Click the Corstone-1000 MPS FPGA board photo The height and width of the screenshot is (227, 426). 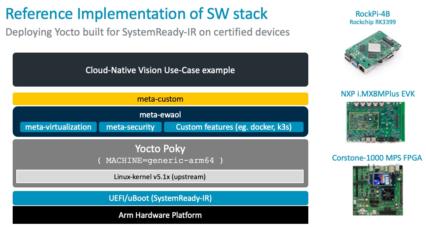[x=376, y=191]
